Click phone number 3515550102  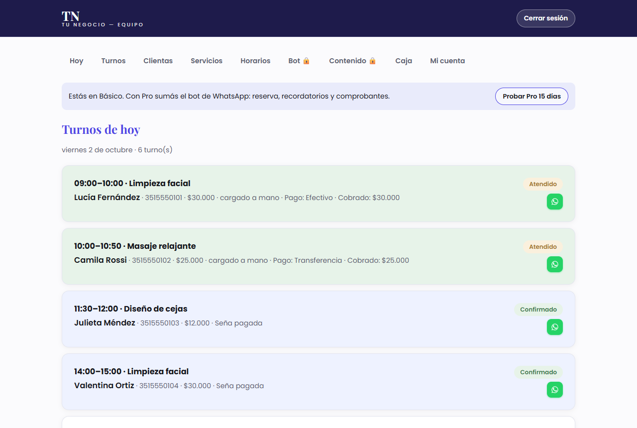(x=151, y=260)
